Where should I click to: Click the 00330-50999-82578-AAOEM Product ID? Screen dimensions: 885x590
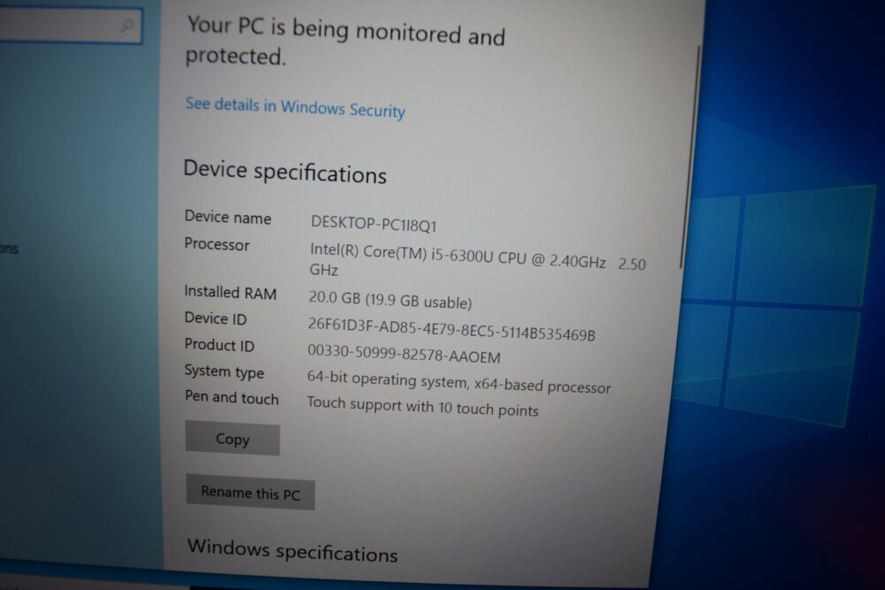tap(404, 354)
